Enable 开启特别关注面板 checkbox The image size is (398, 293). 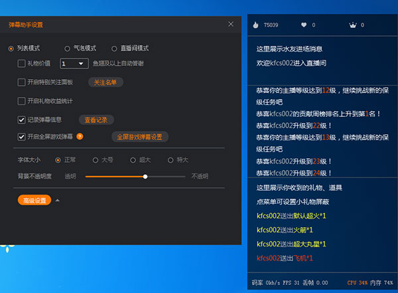tap(21, 82)
